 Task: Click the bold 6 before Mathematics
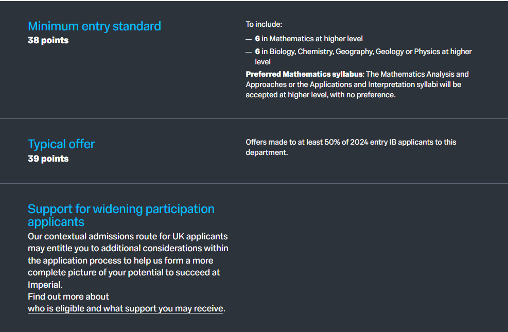tap(257, 39)
